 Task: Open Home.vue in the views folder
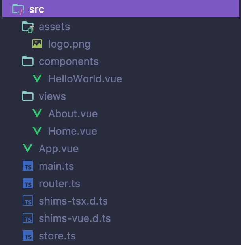[x=73, y=131]
